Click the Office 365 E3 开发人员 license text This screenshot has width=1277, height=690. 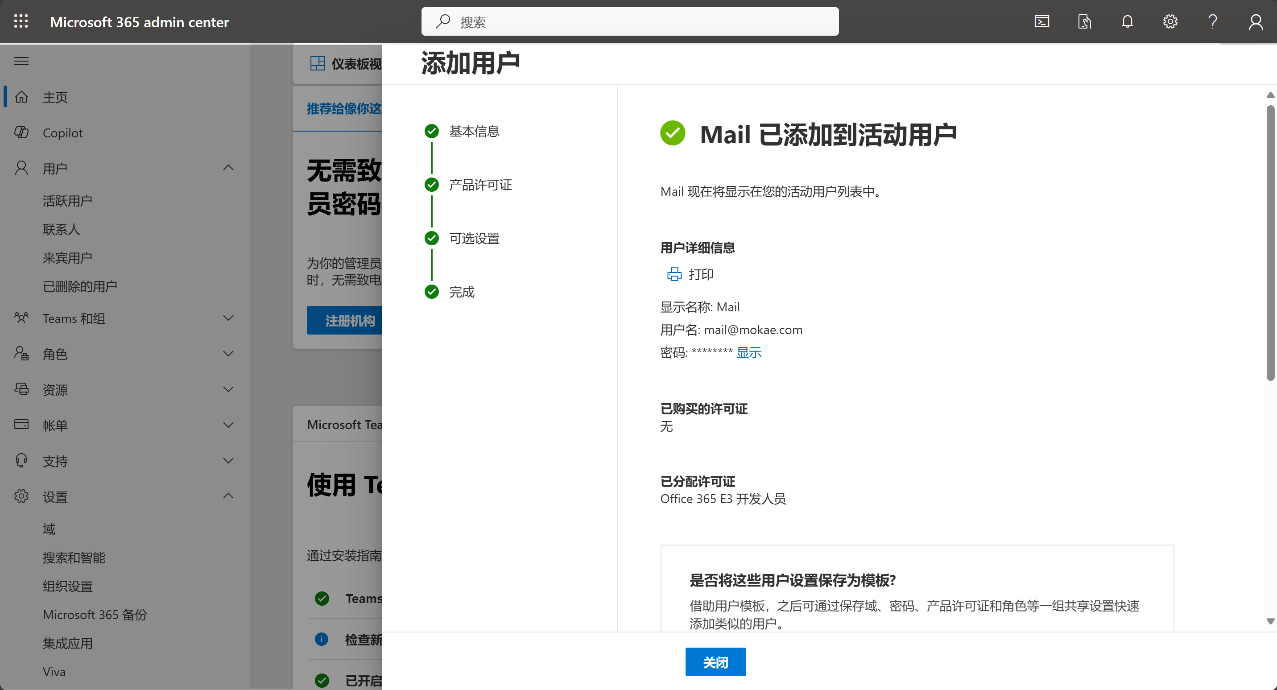click(723, 499)
